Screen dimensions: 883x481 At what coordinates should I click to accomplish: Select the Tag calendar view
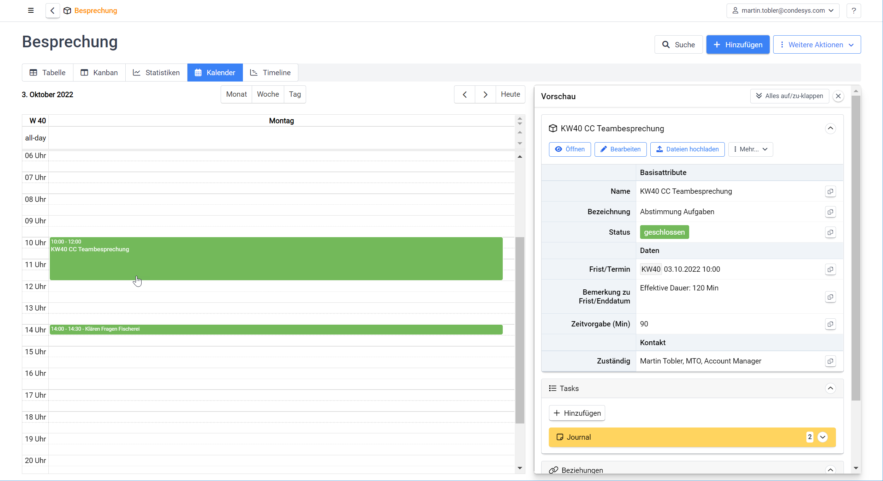[x=295, y=94]
